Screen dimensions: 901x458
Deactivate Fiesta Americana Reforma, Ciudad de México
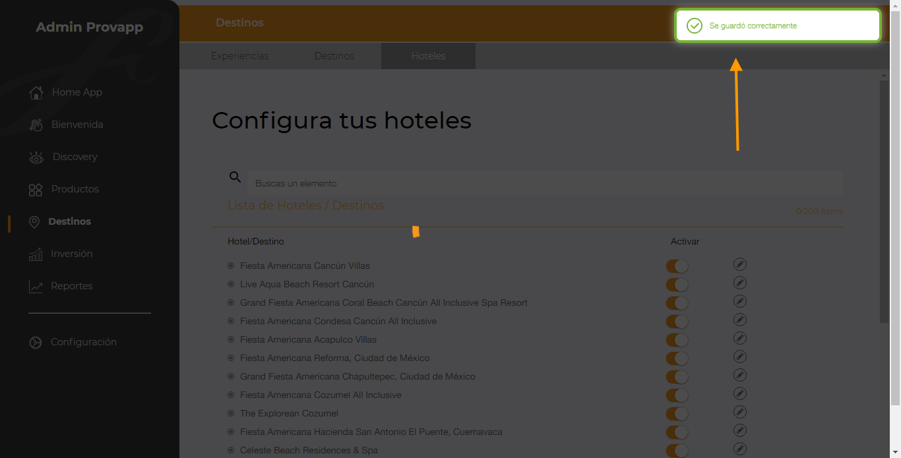point(677,358)
